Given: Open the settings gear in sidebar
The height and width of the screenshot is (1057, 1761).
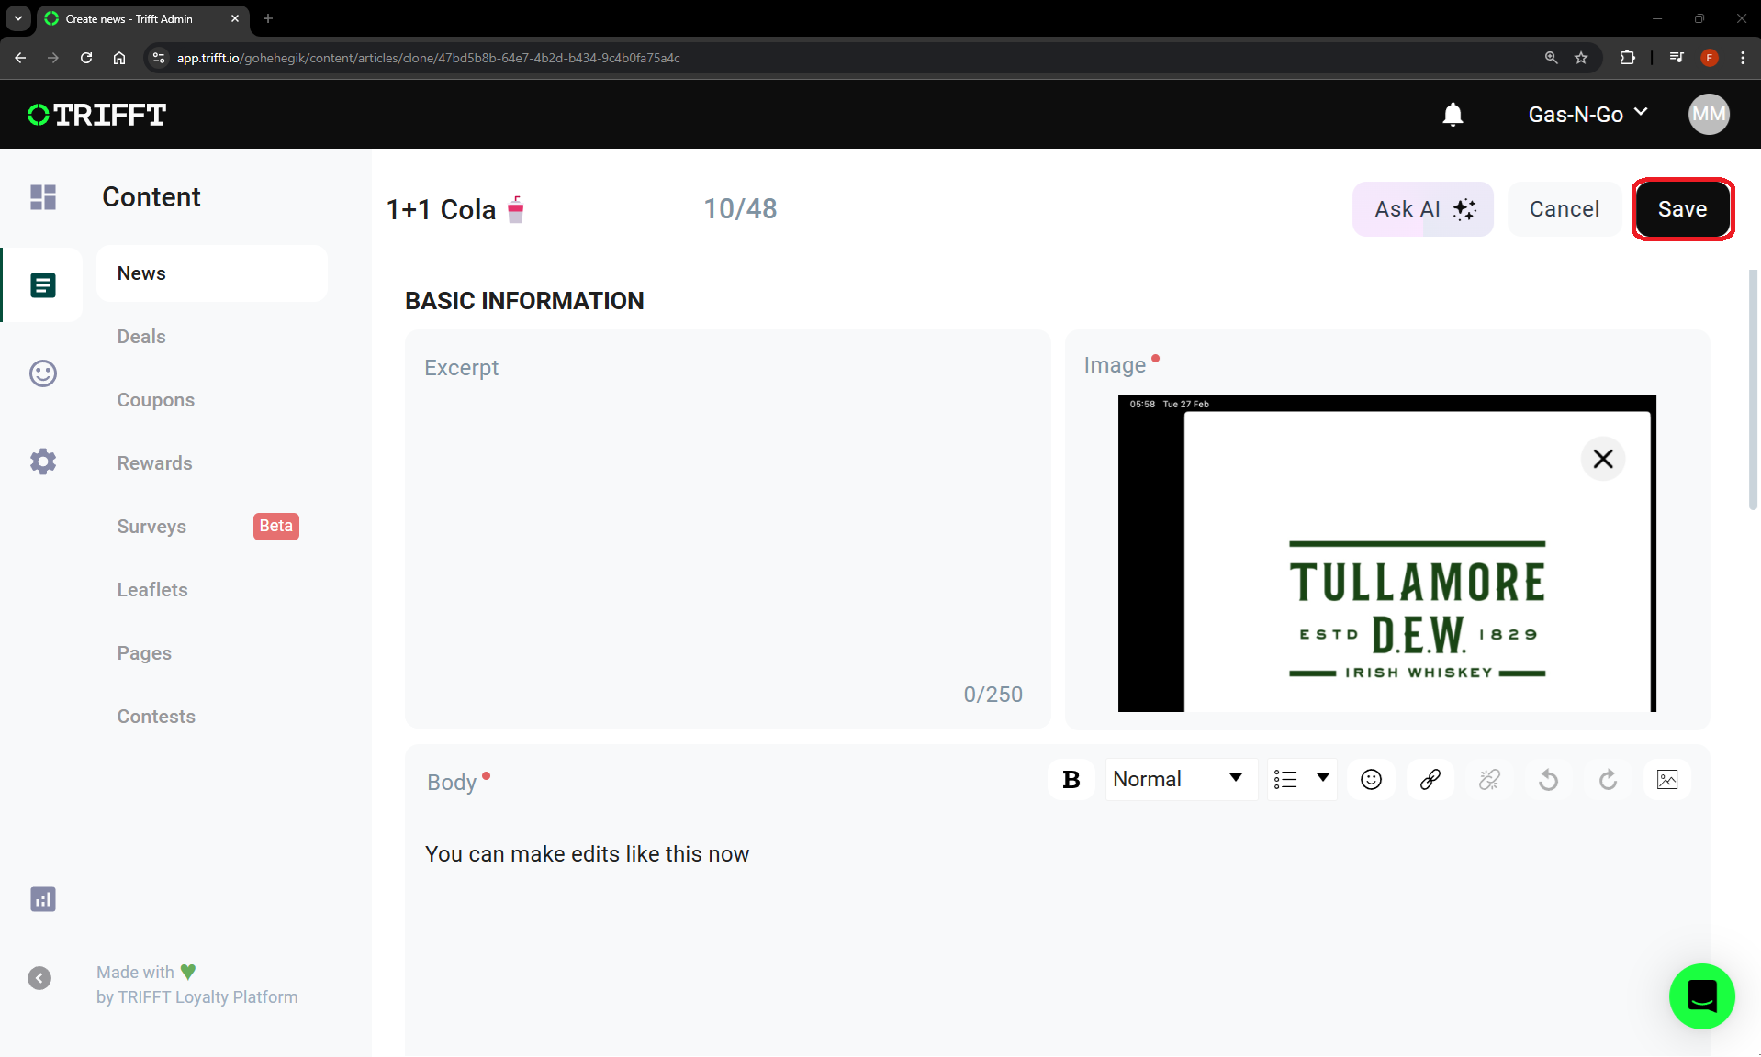Looking at the screenshot, I should pos(43,462).
